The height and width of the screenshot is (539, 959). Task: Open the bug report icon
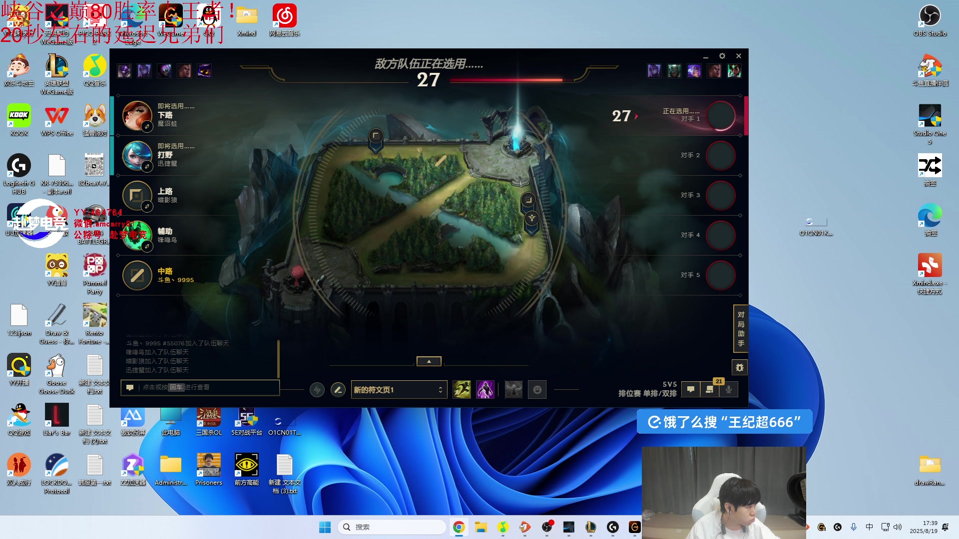pos(740,368)
